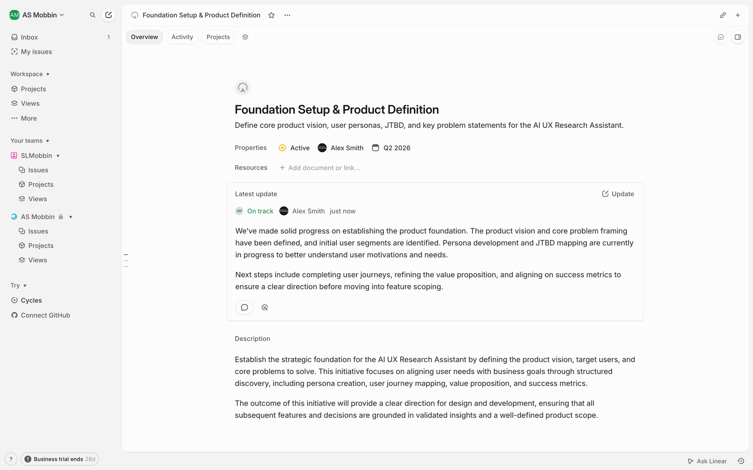Viewport: 753px width, 470px height.
Task: Edit the Q2 2026 target date
Action: tap(391, 148)
